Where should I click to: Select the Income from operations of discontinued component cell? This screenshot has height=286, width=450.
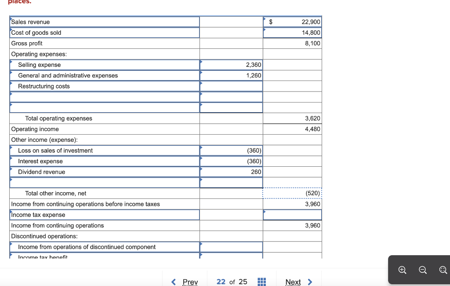pos(231,247)
